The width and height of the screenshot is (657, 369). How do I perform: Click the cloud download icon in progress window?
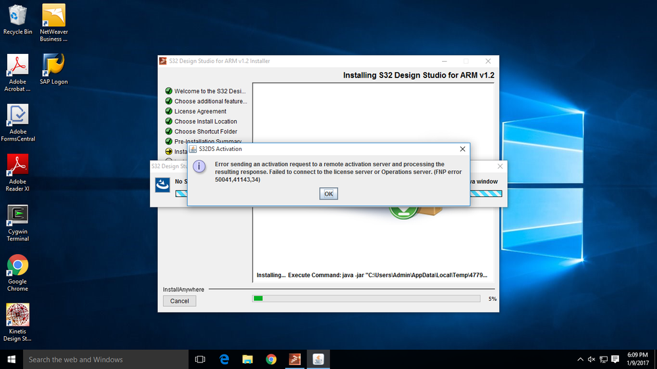162,185
